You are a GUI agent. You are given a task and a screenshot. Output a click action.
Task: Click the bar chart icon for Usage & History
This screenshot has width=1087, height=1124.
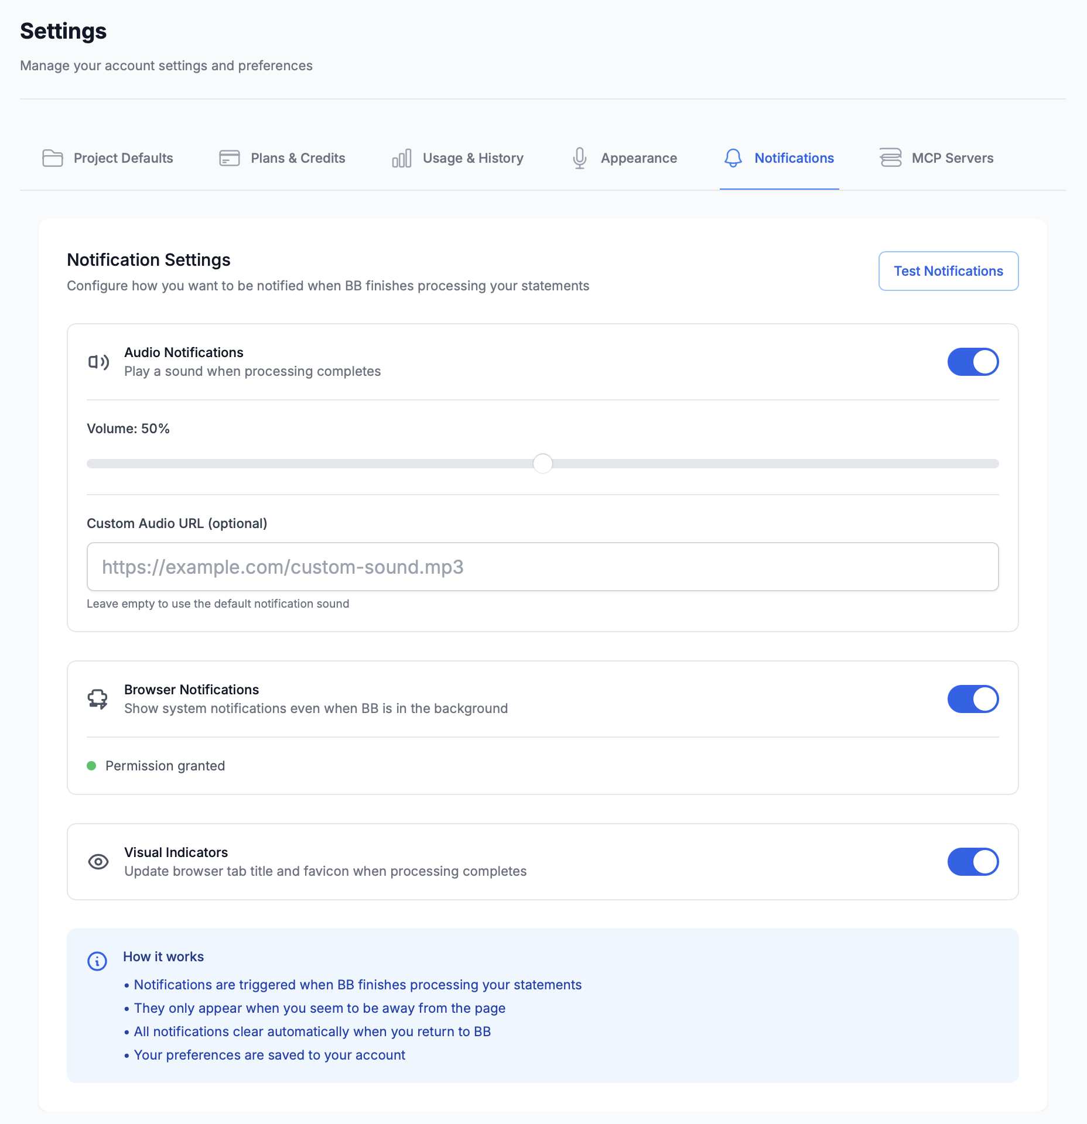point(402,158)
